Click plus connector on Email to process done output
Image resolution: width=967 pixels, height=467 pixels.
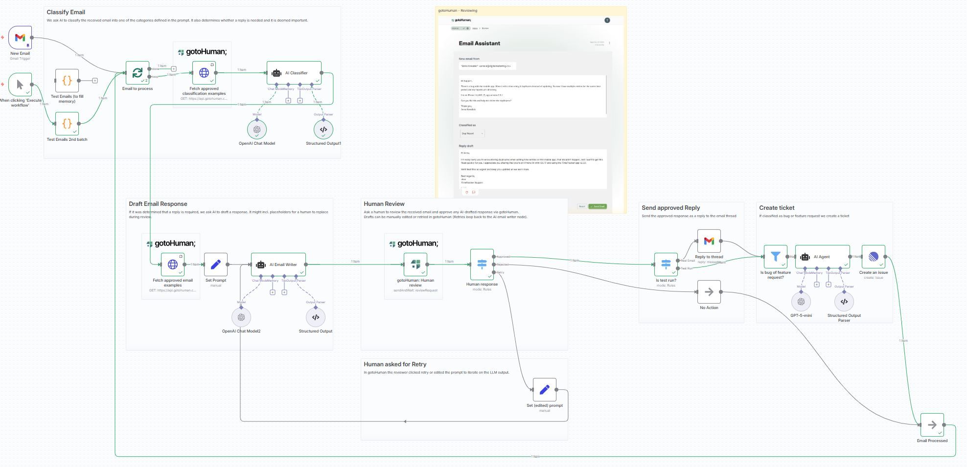tap(173, 69)
